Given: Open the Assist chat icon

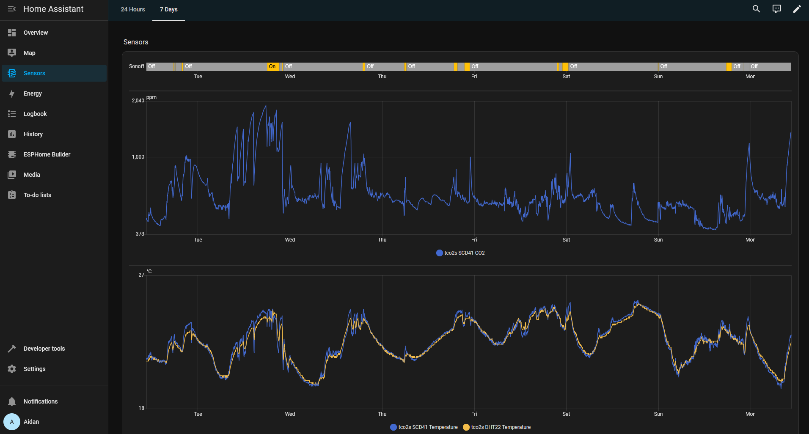Looking at the screenshot, I should tap(776, 9).
